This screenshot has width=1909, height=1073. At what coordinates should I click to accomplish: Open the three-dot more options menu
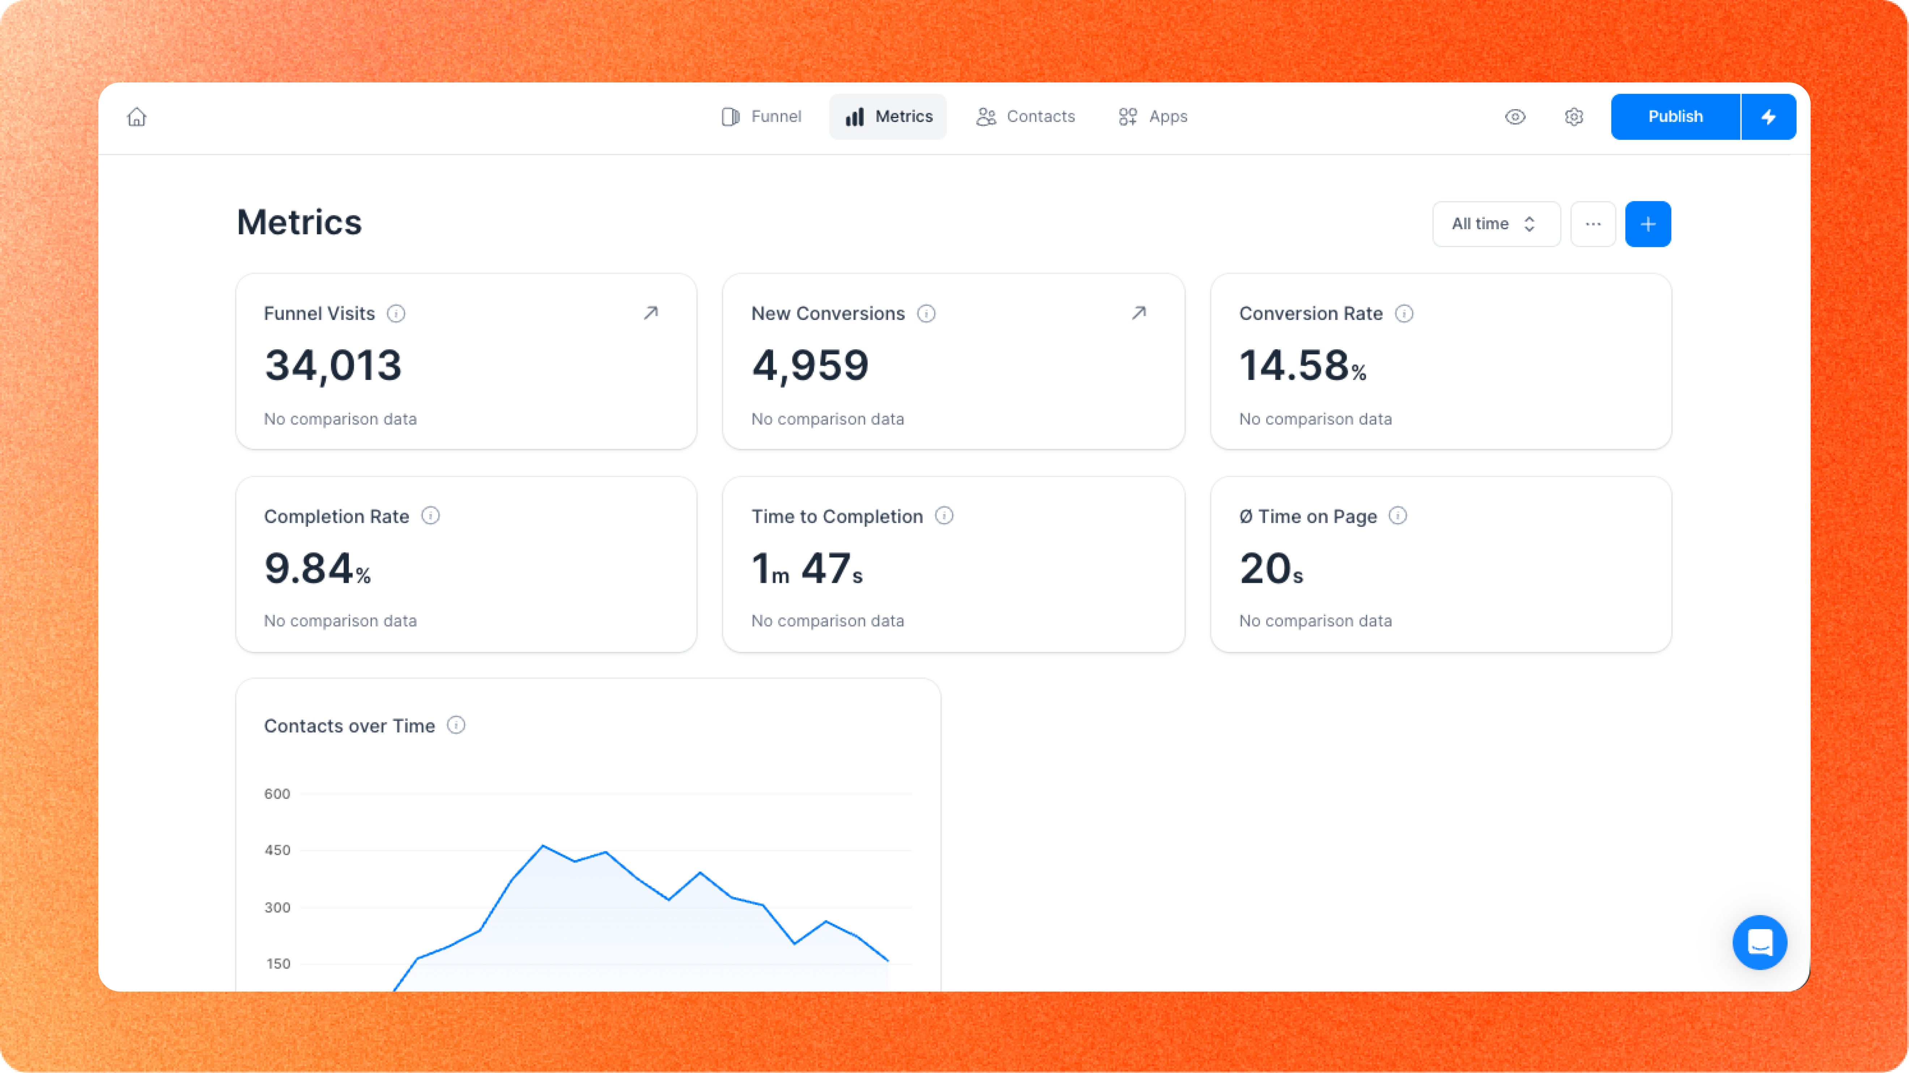point(1593,224)
